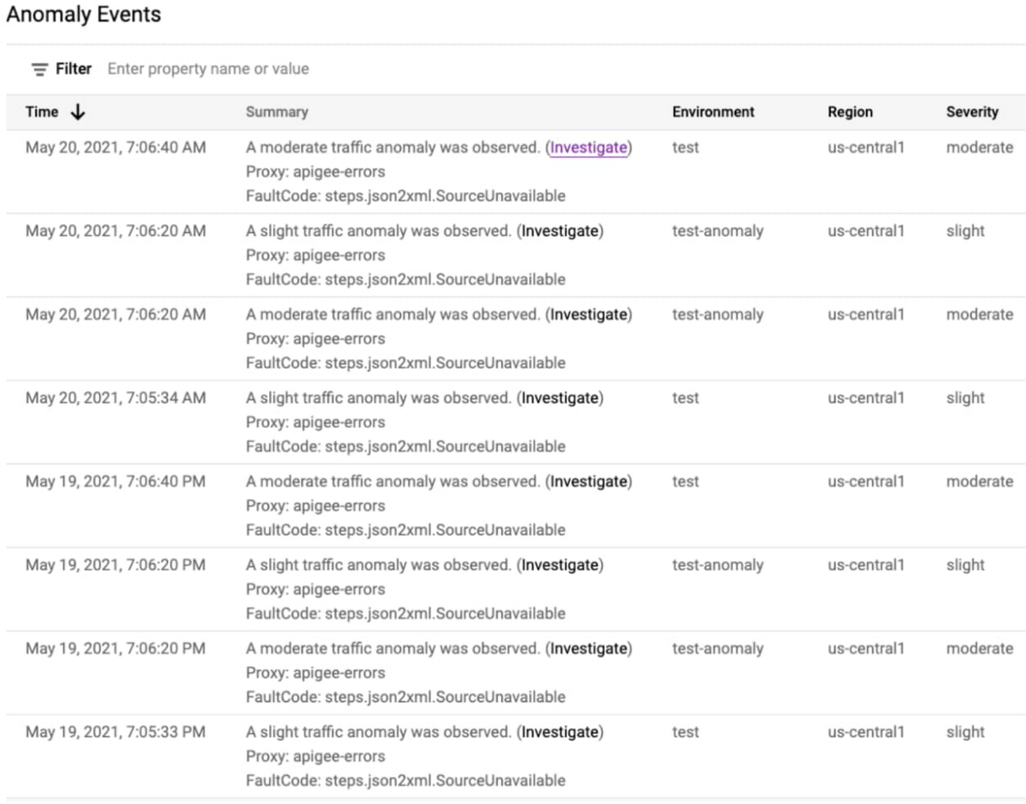Click the Environment column header
1026x804 pixels.
713,112
